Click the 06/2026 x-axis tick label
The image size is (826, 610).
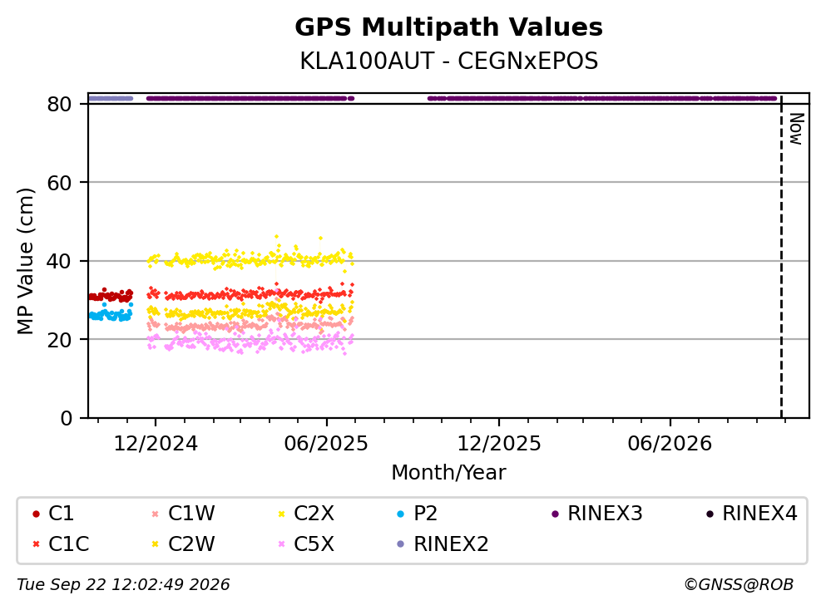point(670,444)
